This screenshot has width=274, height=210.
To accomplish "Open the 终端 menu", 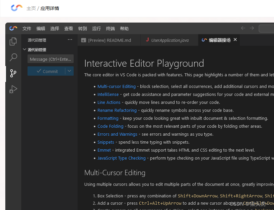I will click(x=110, y=29).
